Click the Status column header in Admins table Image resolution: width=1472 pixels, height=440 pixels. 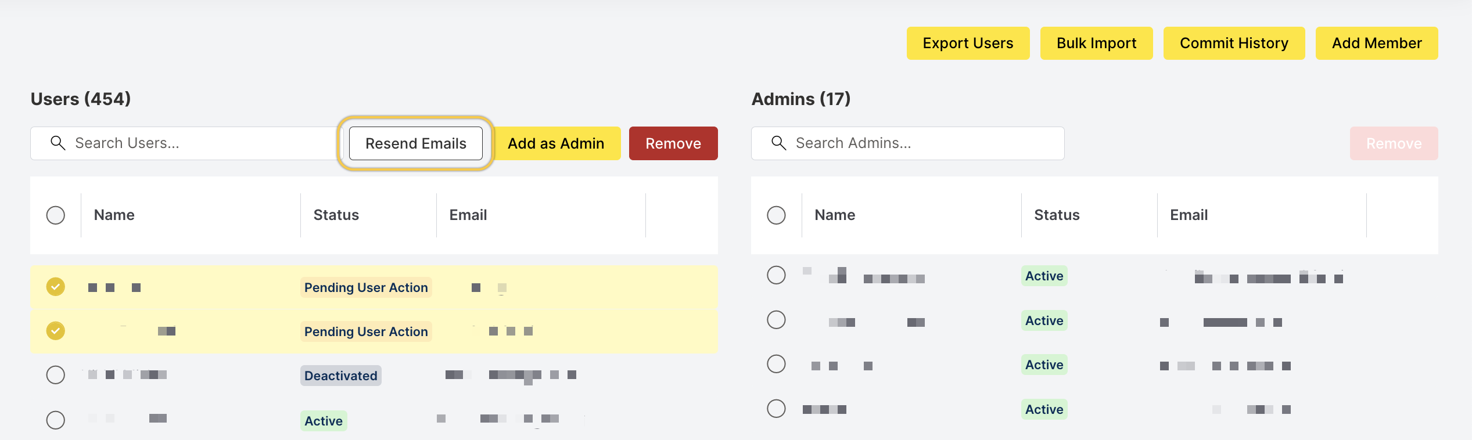1057,215
